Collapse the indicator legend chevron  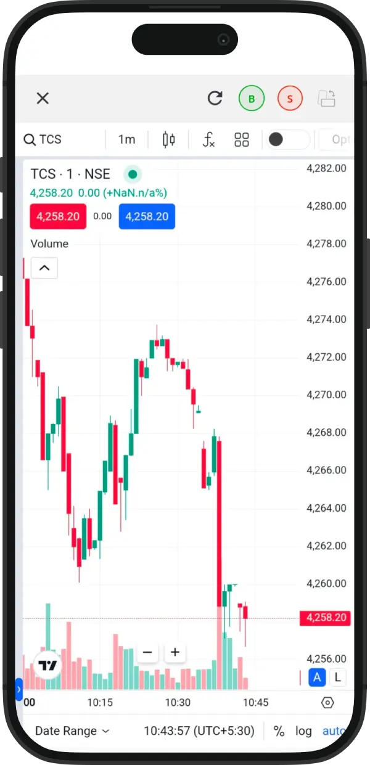(x=44, y=268)
